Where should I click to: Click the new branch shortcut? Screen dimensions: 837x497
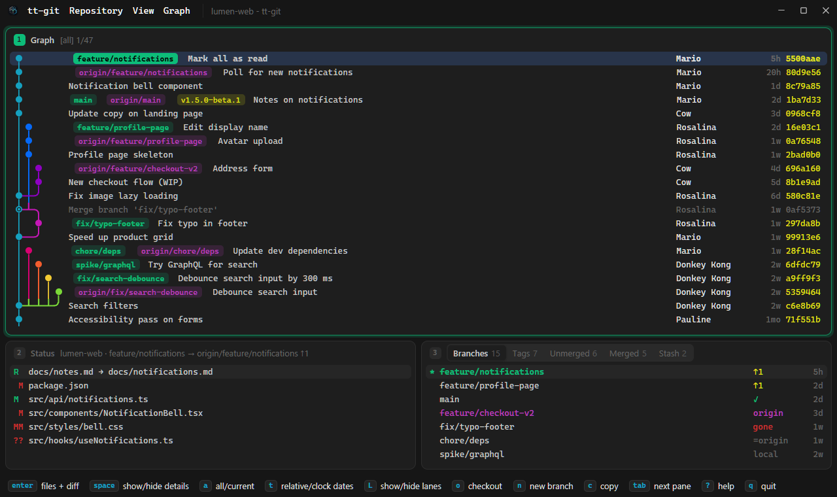coord(543,486)
